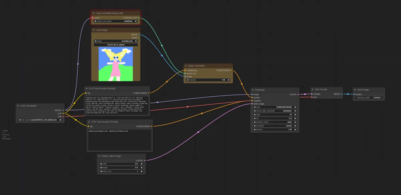
Task: Click vae input socket on VAE Decode
Action: [x=311, y=97]
